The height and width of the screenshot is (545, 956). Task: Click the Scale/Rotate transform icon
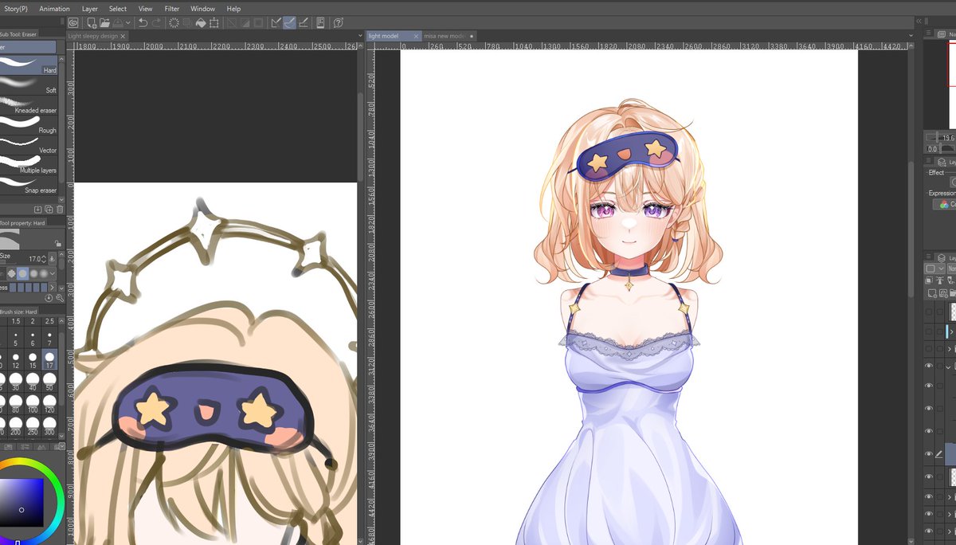(x=214, y=23)
